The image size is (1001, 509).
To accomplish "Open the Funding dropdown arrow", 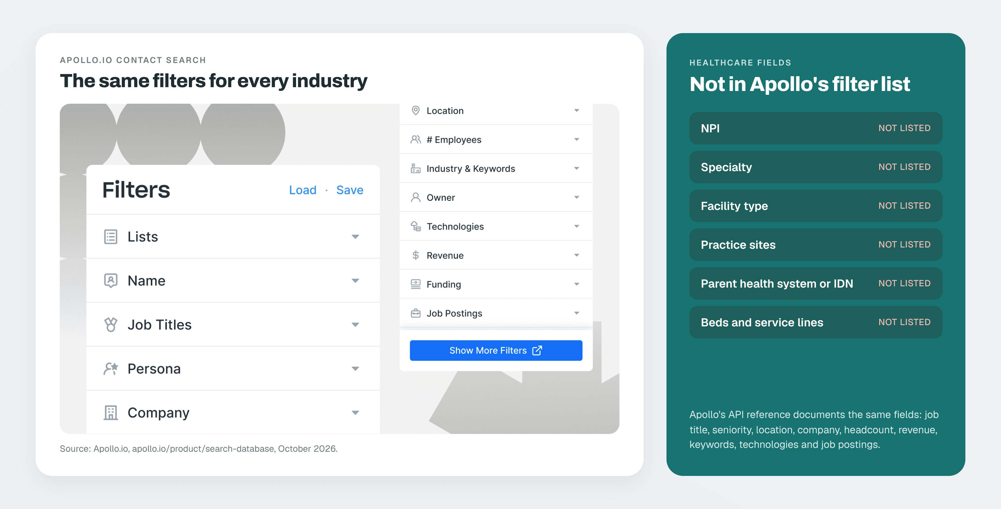I will point(577,284).
